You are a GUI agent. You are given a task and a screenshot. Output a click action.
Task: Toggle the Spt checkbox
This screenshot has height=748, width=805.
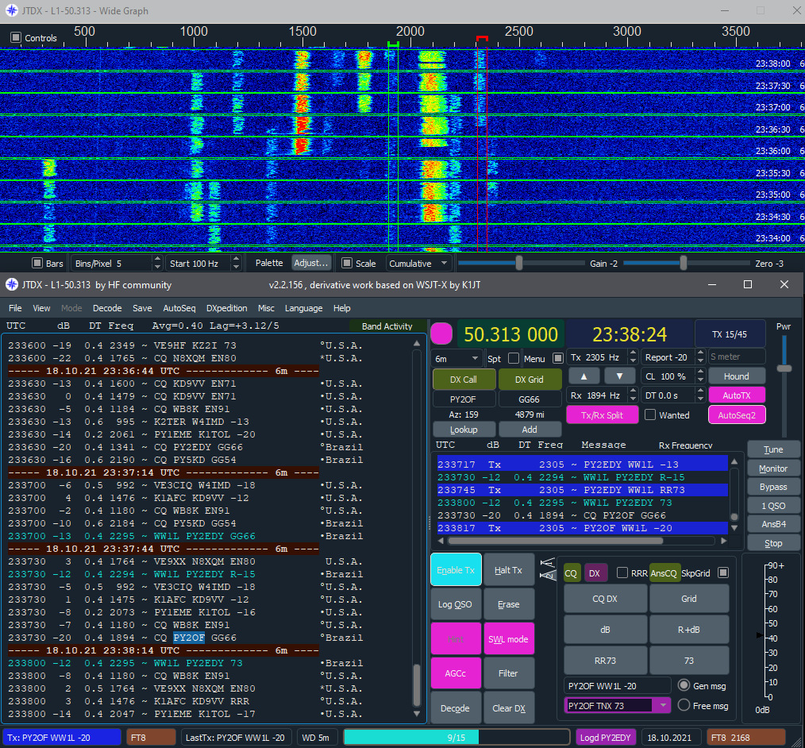(x=514, y=358)
